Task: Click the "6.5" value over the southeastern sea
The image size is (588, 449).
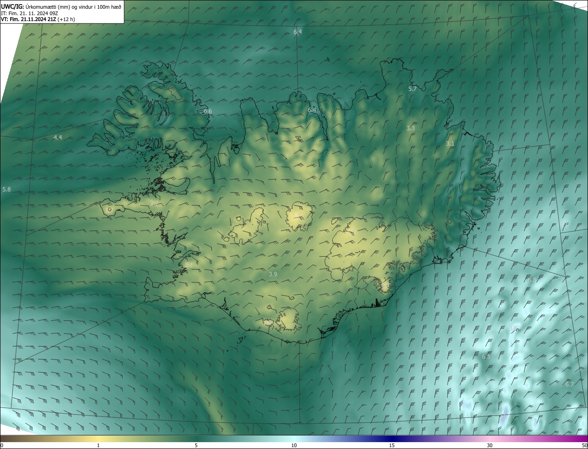Action: click(x=486, y=356)
